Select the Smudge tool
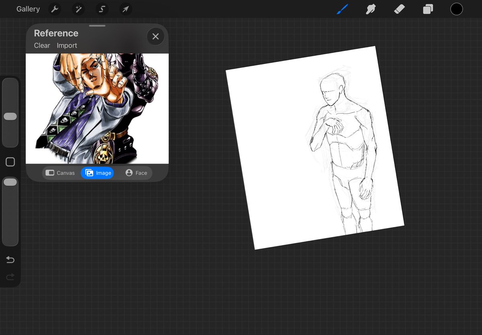Image resolution: width=482 pixels, height=335 pixels. pos(371,9)
